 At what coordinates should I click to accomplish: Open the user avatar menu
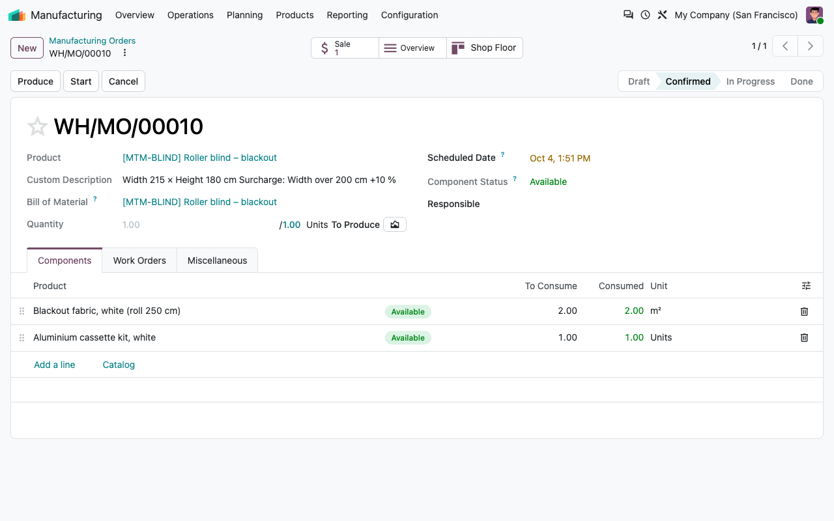tap(814, 15)
